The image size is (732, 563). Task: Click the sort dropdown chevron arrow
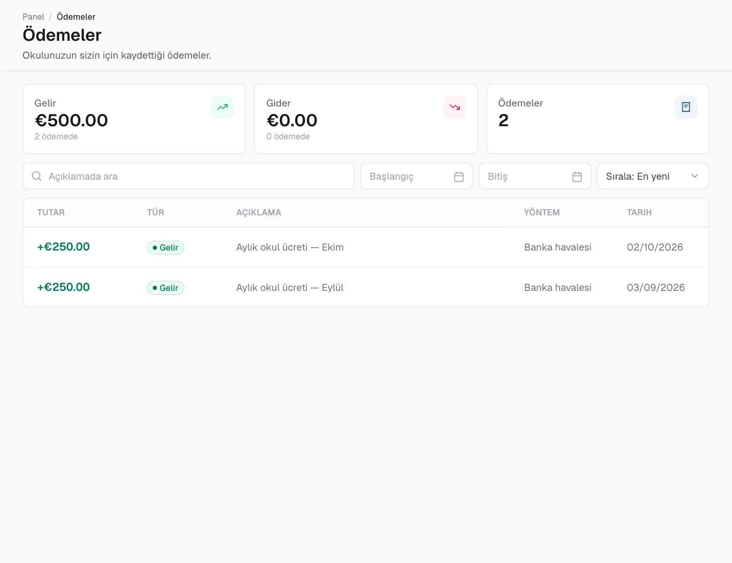[x=695, y=176]
